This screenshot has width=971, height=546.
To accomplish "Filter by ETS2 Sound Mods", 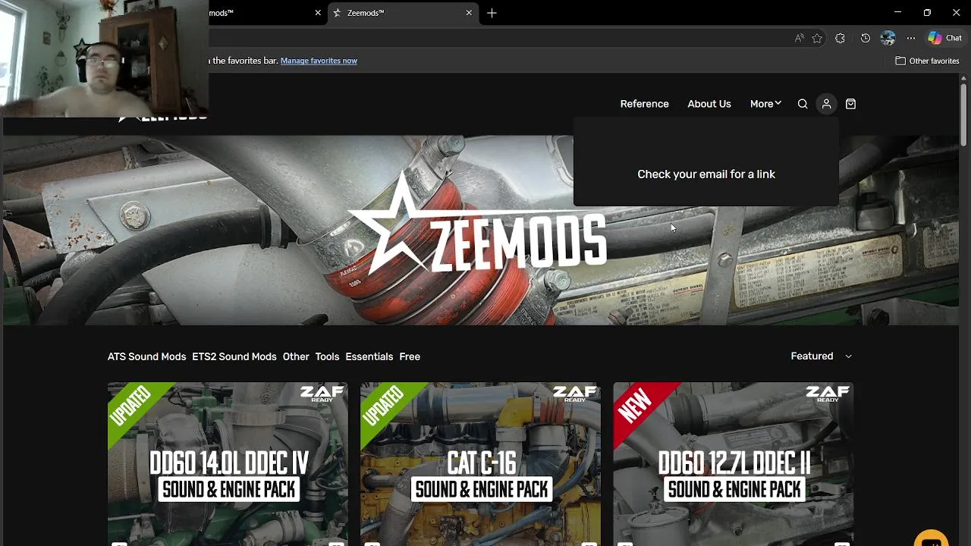I will tap(234, 356).
